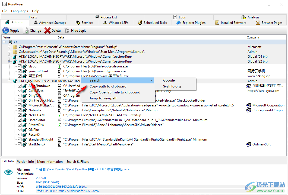Open the Browser Pages tab
Image resolution: width=288 pixels, height=195 pixels.
point(269,23)
